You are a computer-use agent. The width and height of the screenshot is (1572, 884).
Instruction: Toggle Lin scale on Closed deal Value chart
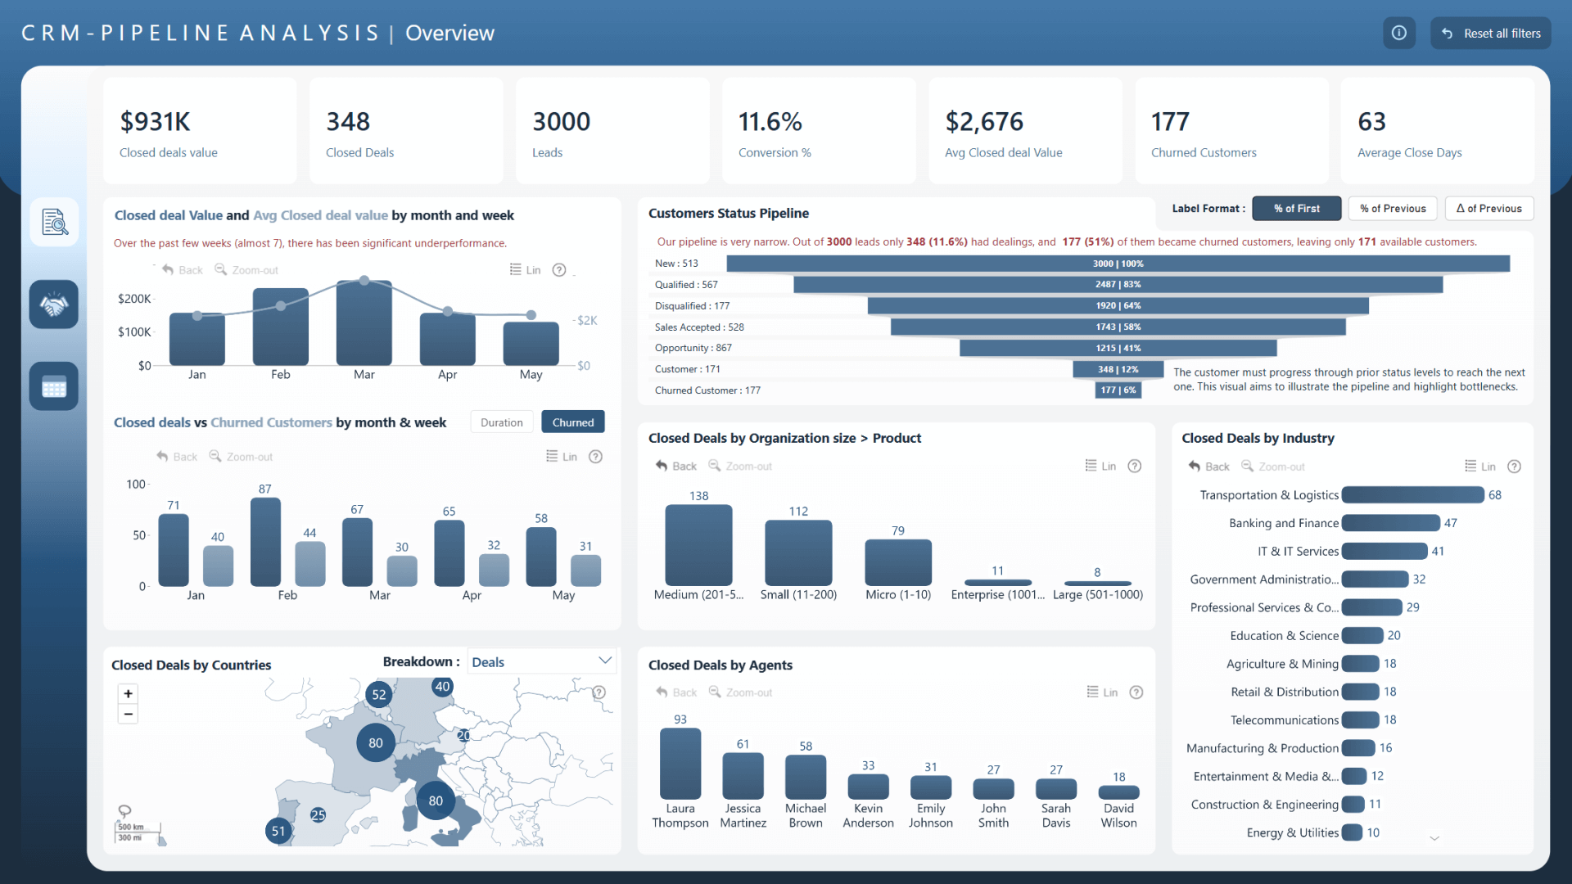(532, 269)
